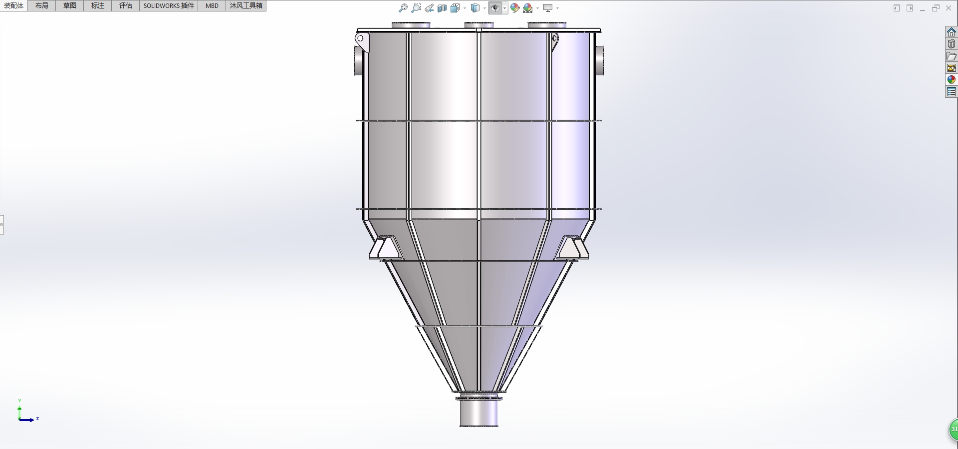Click the Previous View icon
This screenshot has height=449, width=958.
tap(429, 8)
